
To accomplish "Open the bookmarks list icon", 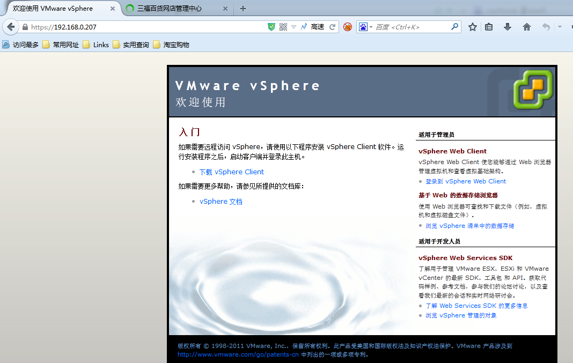I will (489, 27).
